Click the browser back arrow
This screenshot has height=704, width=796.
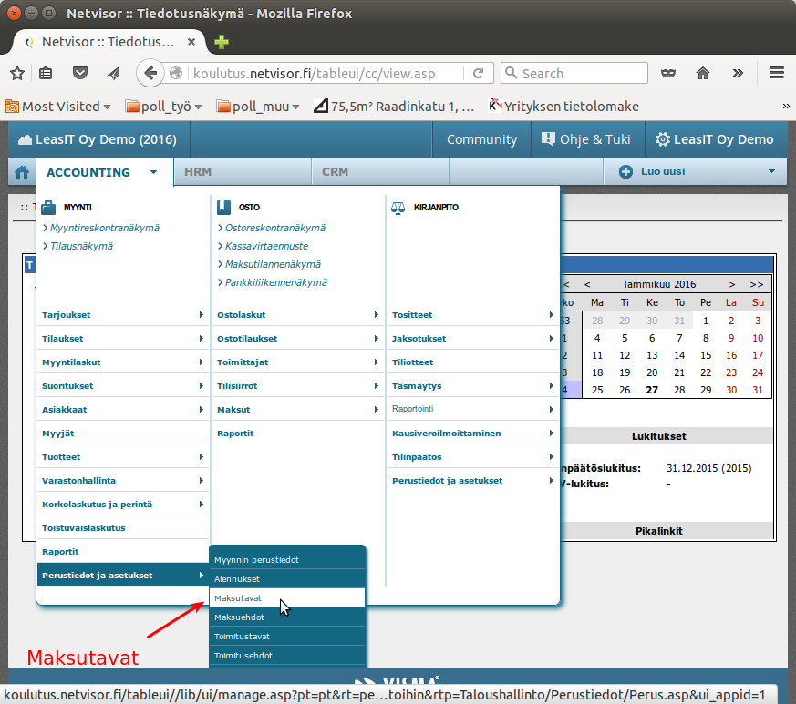[150, 74]
